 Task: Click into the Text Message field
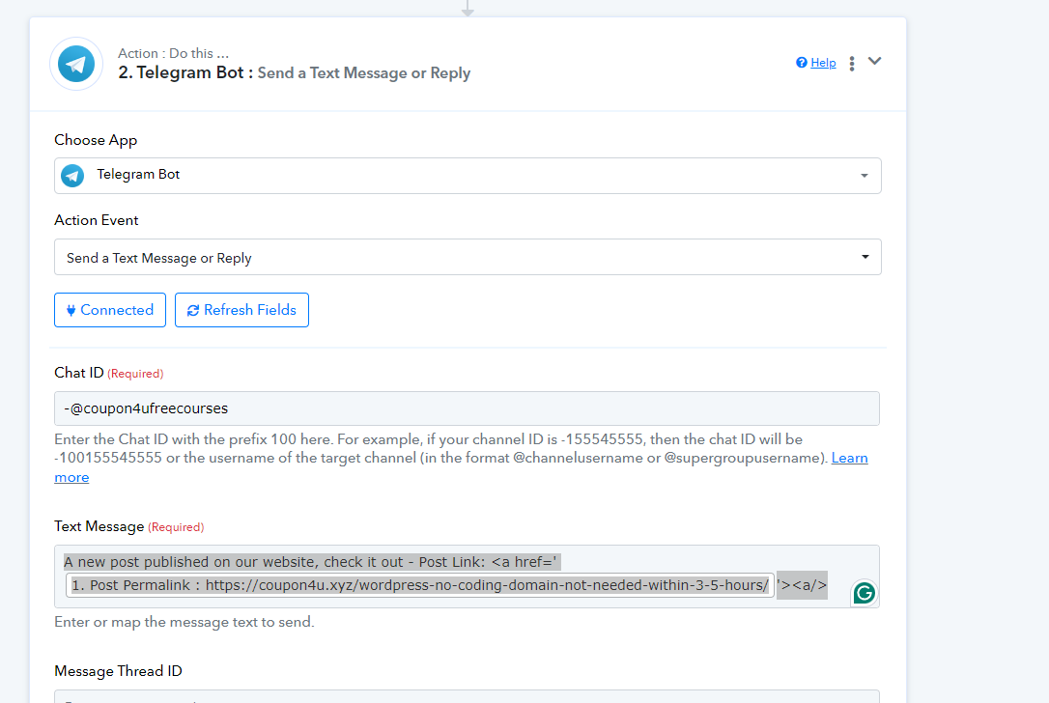click(x=467, y=576)
